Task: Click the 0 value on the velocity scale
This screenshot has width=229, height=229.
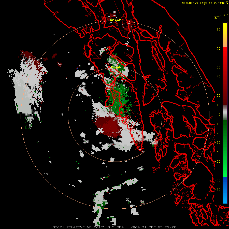Action: [220, 114]
